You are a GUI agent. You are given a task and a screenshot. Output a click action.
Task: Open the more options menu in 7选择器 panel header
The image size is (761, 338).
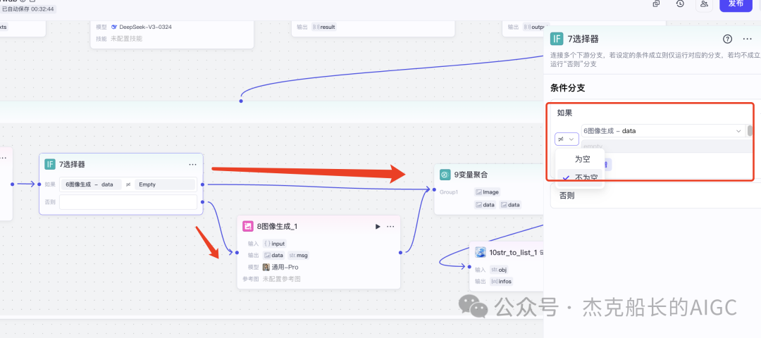coord(747,39)
